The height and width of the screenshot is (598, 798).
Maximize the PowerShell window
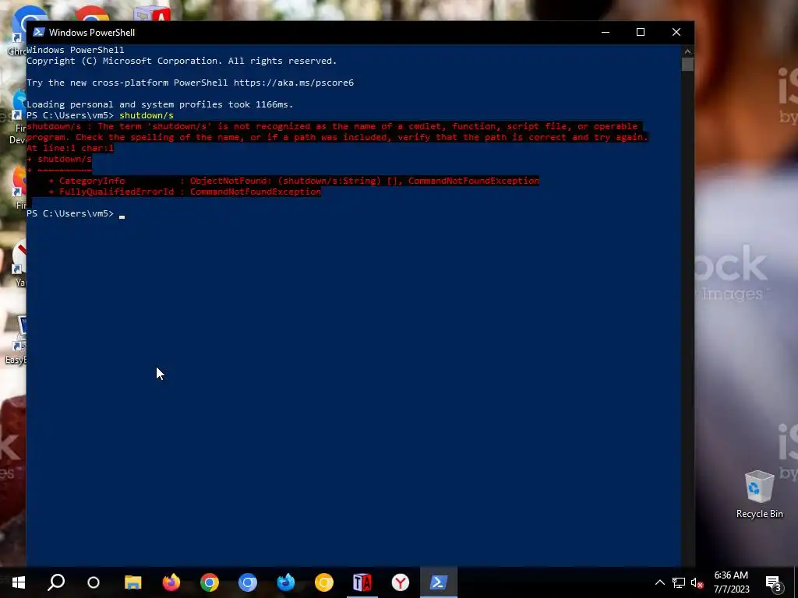[641, 32]
